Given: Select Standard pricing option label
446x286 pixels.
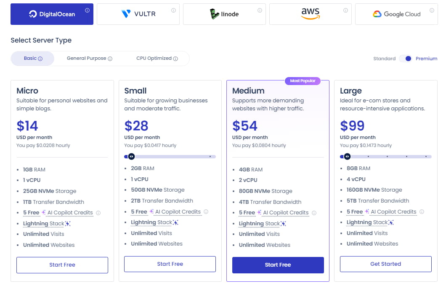Looking at the screenshot, I should coord(384,59).
